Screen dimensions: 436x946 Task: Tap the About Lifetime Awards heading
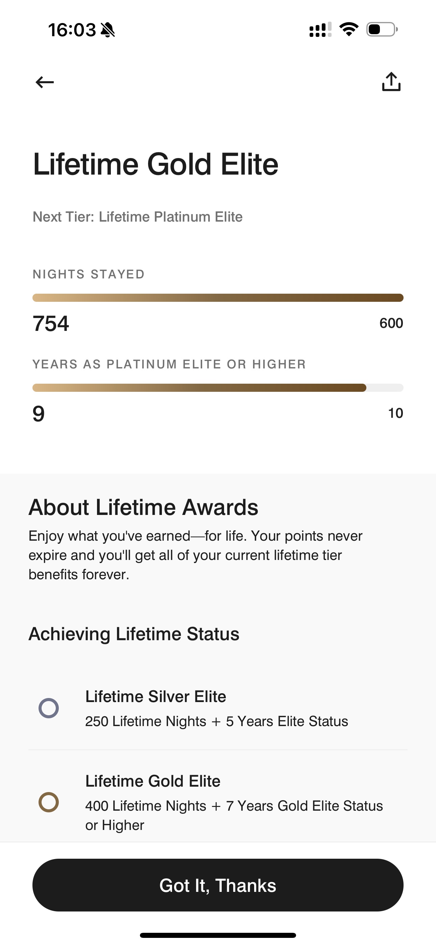click(144, 508)
